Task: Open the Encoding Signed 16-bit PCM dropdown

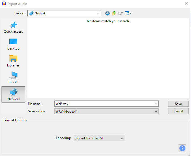Action: (122, 138)
